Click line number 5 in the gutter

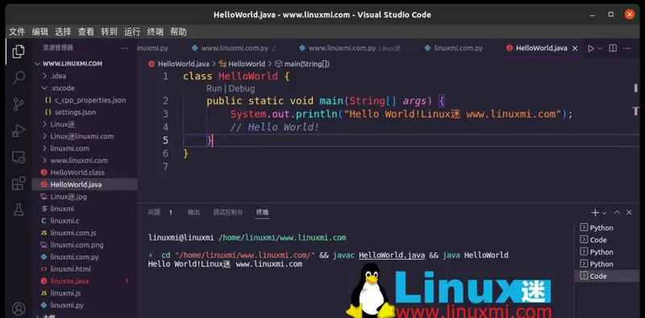pyautogui.click(x=165, y=140)
